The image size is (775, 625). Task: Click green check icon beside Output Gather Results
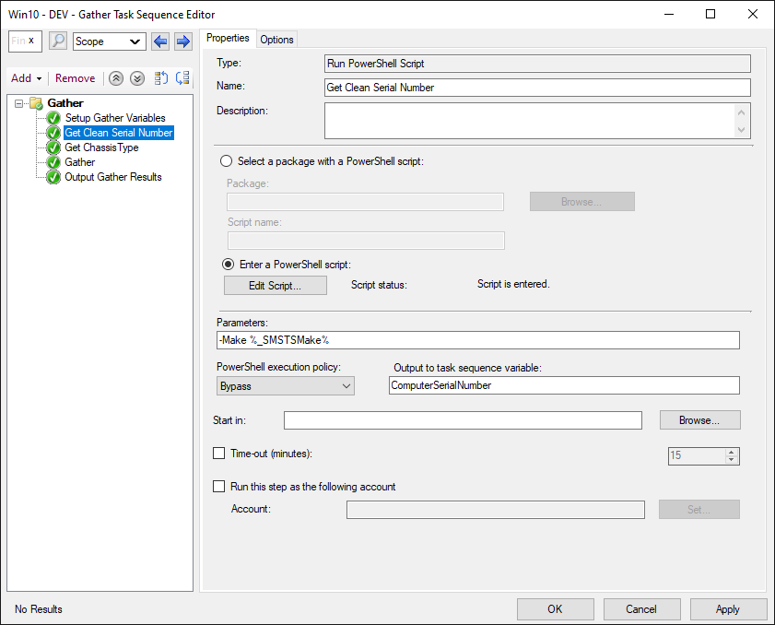[53, 177]
